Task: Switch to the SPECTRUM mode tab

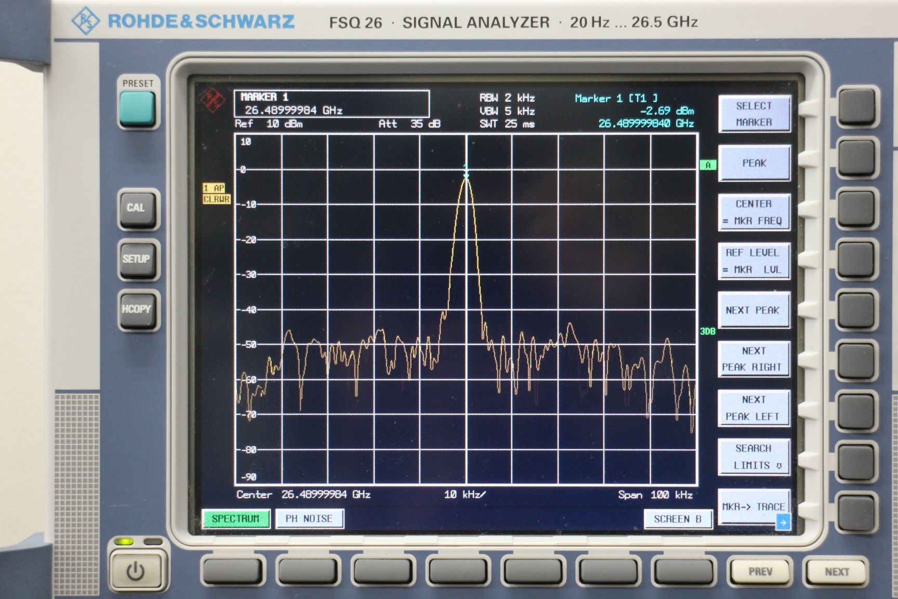Action: pyautogui.click(x=235, y=519)
